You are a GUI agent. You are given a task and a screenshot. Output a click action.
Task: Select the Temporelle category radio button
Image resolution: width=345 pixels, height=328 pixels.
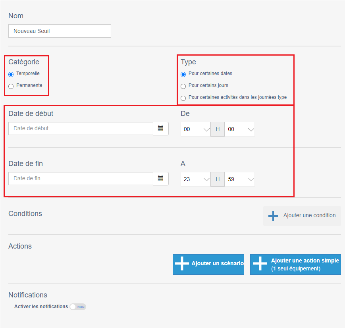[x=11, y=74]
